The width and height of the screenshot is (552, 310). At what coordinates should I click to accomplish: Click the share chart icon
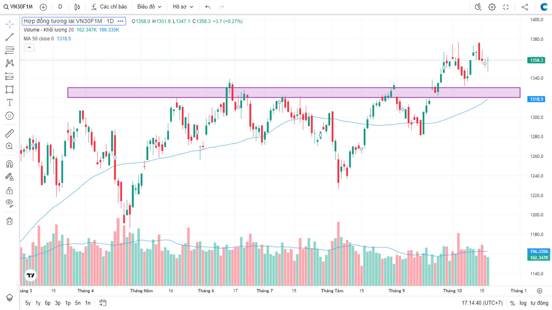(x=525, y=7)
